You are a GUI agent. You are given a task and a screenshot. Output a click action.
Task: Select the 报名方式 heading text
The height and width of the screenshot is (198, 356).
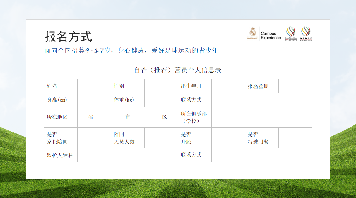[68, 36]
